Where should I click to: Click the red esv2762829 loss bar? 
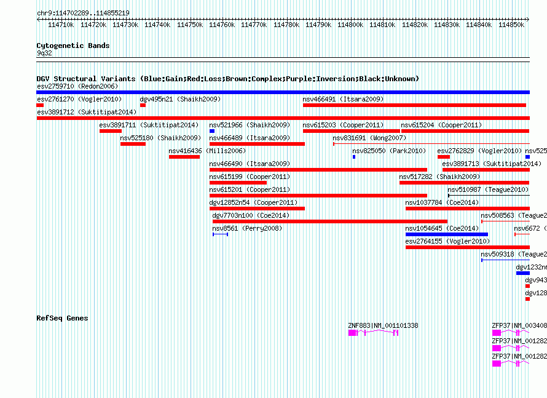pyautogui.click(x=444, y=157)
